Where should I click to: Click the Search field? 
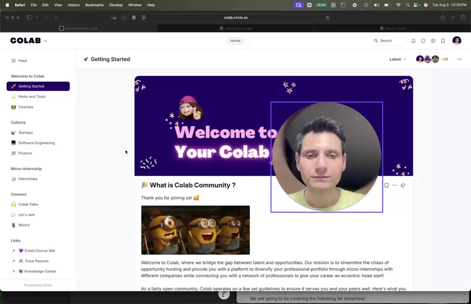387,41
